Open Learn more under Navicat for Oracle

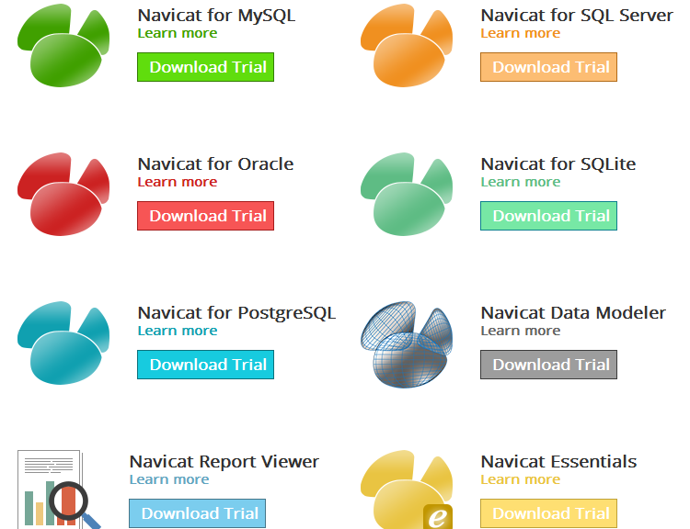coord(178,182)
